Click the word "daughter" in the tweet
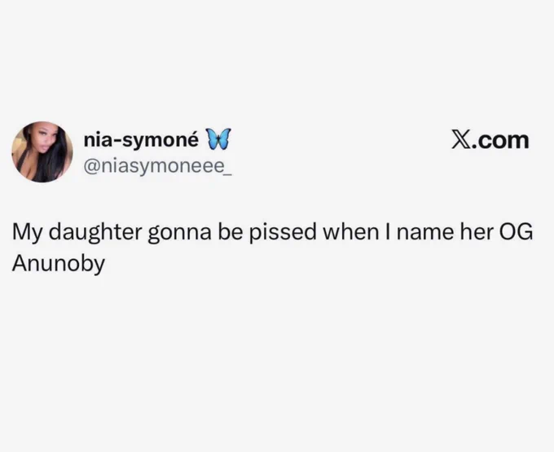The width and height of the screenshot is (554, 452). [95, 233]
